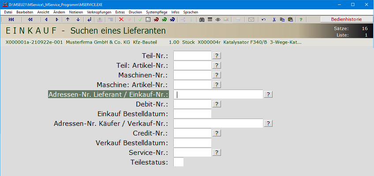Open lookup for Teil-Nr. field
This screenshot has height=176, width=374.
(217, 55)
